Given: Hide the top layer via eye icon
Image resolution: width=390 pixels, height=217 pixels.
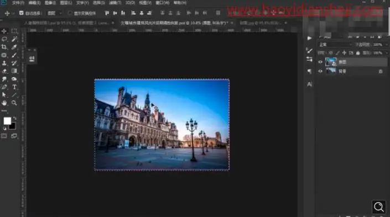Looking at the screenshot, I should click(x=320, y=62).
